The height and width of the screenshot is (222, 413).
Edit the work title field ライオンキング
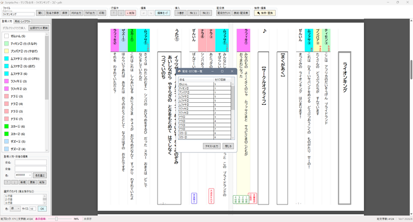coord(19,14)
